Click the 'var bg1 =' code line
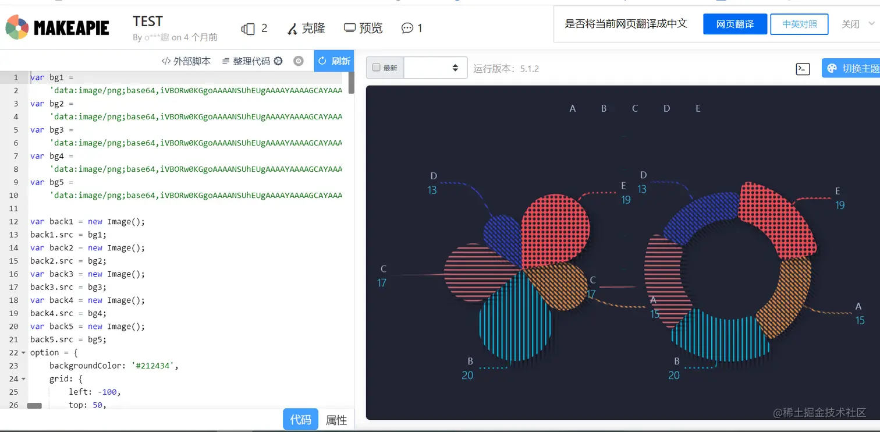 (x=52, y=77)
